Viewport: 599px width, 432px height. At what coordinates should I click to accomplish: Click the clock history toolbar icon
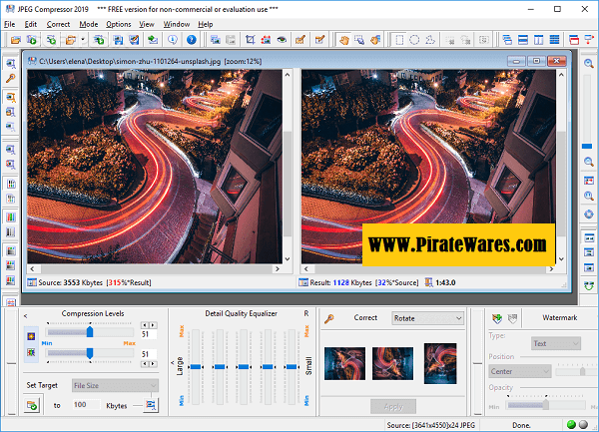[x=173, y=40]
